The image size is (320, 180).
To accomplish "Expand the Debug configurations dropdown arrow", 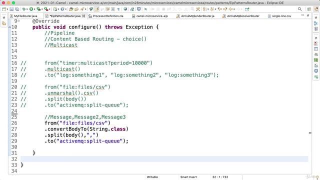I will [27, 9].
